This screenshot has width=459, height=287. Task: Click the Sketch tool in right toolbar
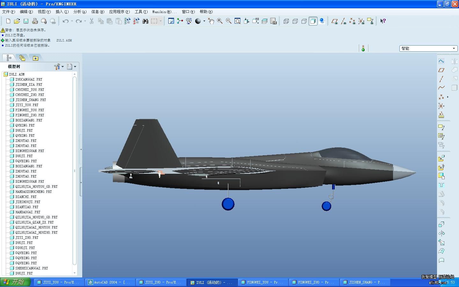(441, 61)
